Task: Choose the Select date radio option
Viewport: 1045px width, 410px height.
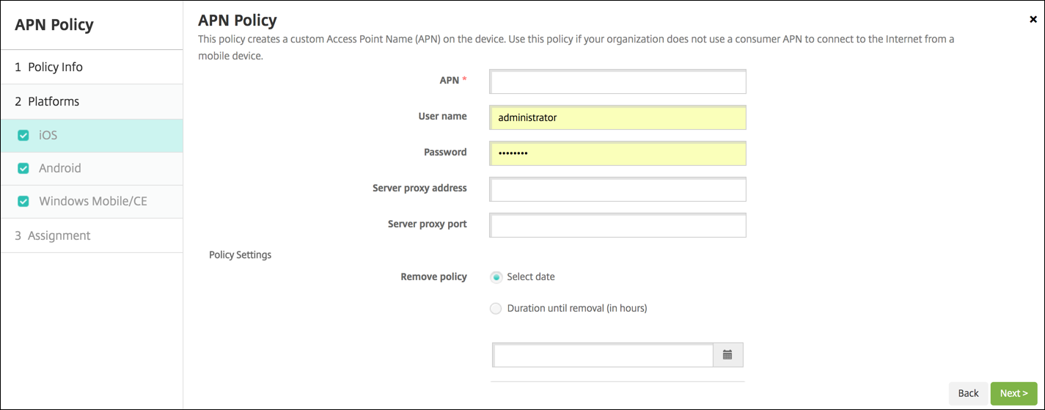Action: click(x=496, y=277)
